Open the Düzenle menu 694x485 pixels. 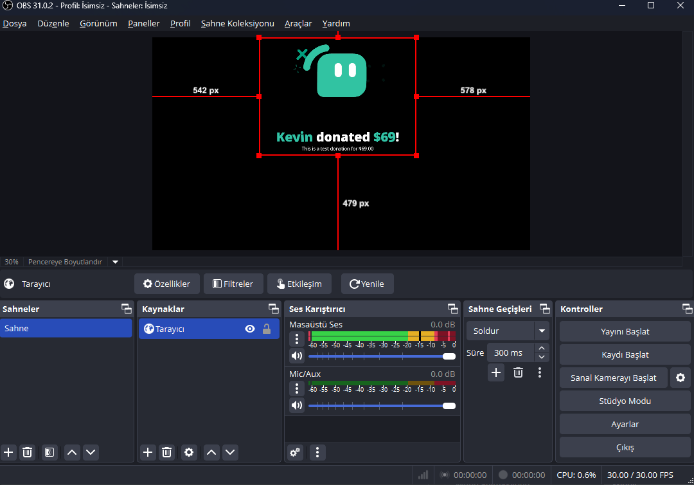tap(53, 23)
